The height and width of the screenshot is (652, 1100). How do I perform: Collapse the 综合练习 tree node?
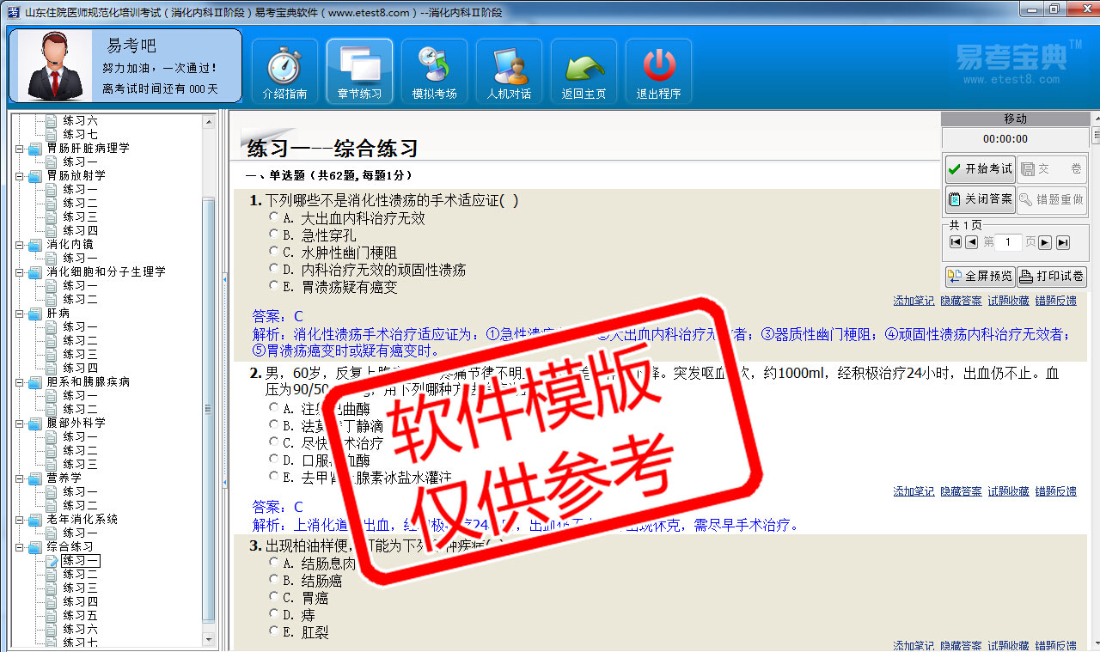click(20, 546)
